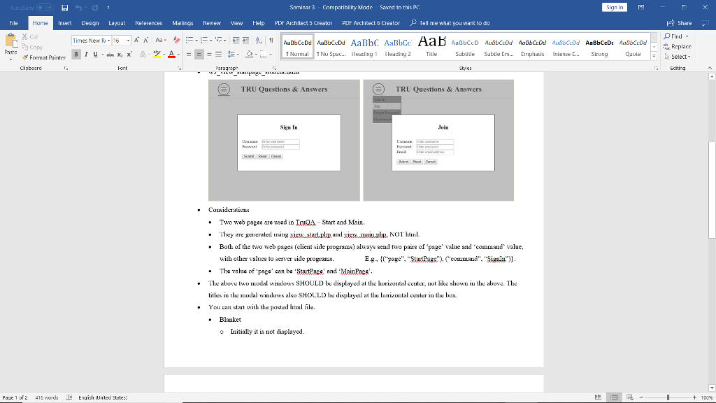This screenshot has height=403, width=716.
Task: Toggle bold formatting
Action: 75,53
